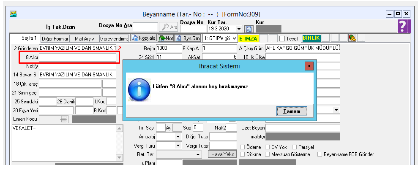This screenshot has height=170, width=418.
Task: Open the Not notes button
Action: pos(166,38)
